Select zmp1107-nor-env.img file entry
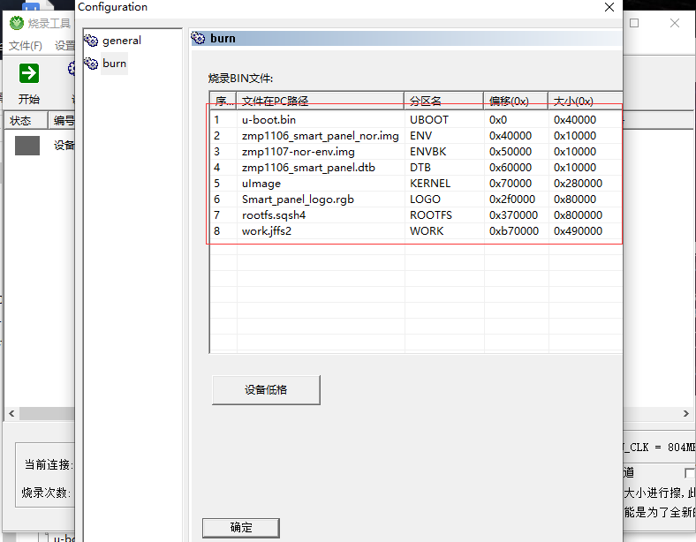This screenshot has height=542, width=696. coord(299,152)
